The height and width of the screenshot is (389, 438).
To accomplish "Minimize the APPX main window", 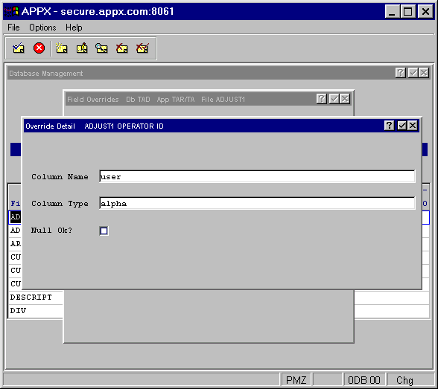I will (x=392, y=12).
